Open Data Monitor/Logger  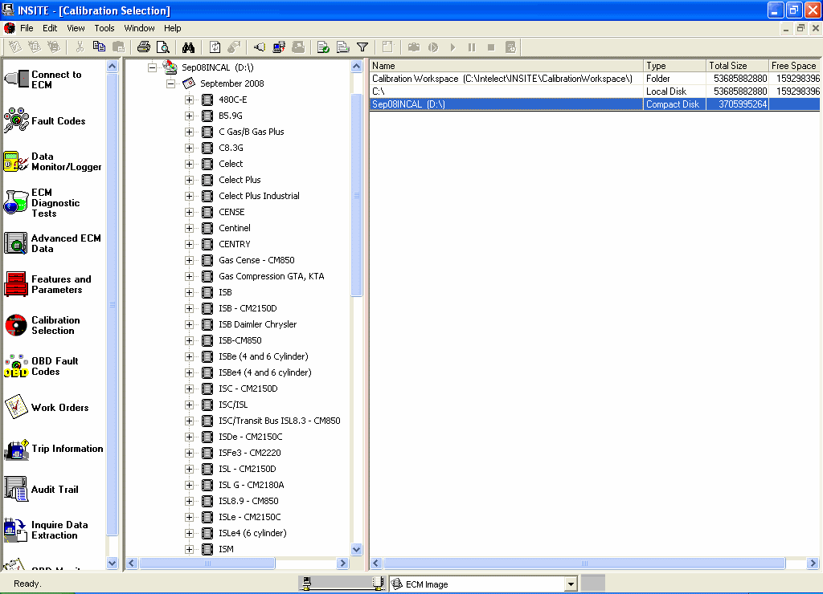52,161
